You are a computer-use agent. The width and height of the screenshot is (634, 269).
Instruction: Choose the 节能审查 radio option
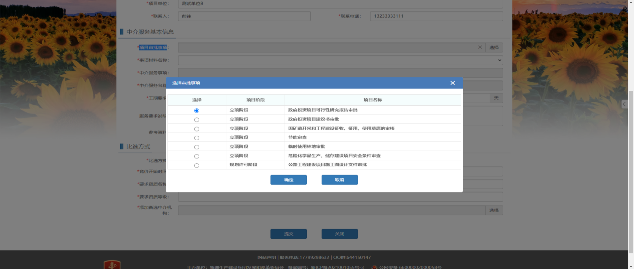pyautogui.click(x=196, y=138)
